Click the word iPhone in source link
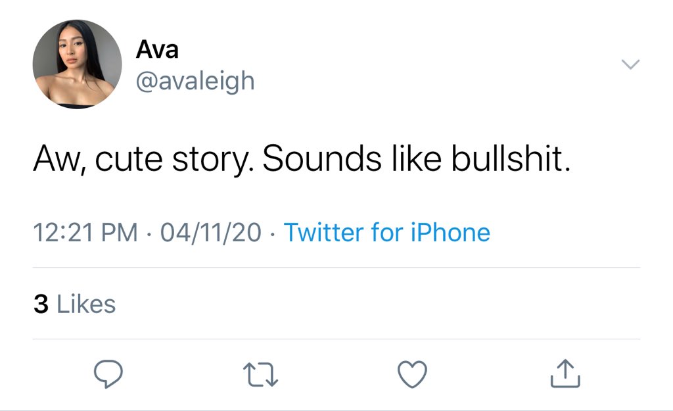 coord(450,232)
